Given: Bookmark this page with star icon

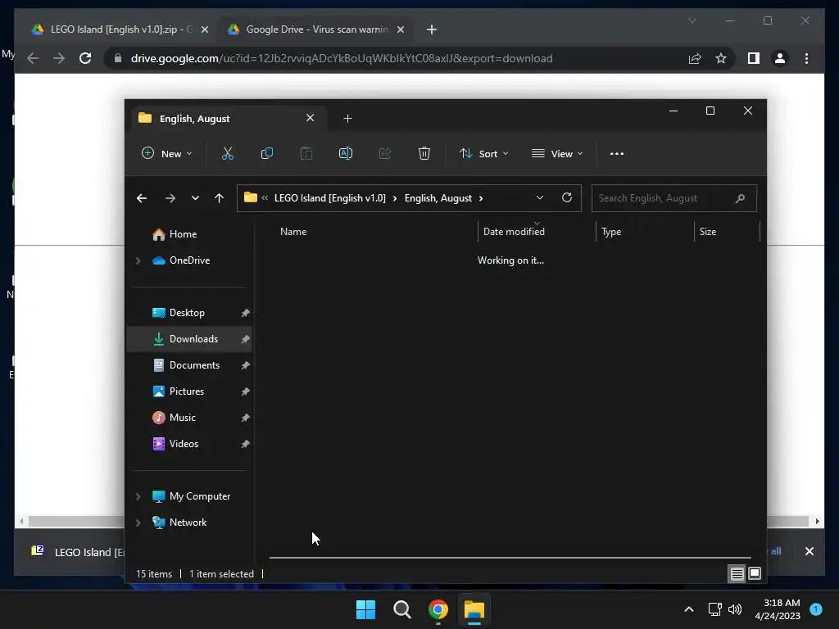Looking at the screenshot, I should pyautogui.click(x=721, y=58).
